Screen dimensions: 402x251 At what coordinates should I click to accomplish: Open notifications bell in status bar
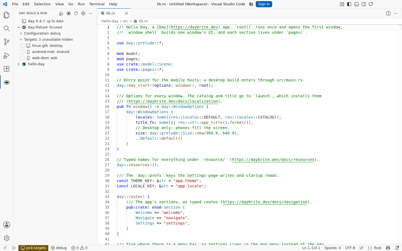[397, 248]
